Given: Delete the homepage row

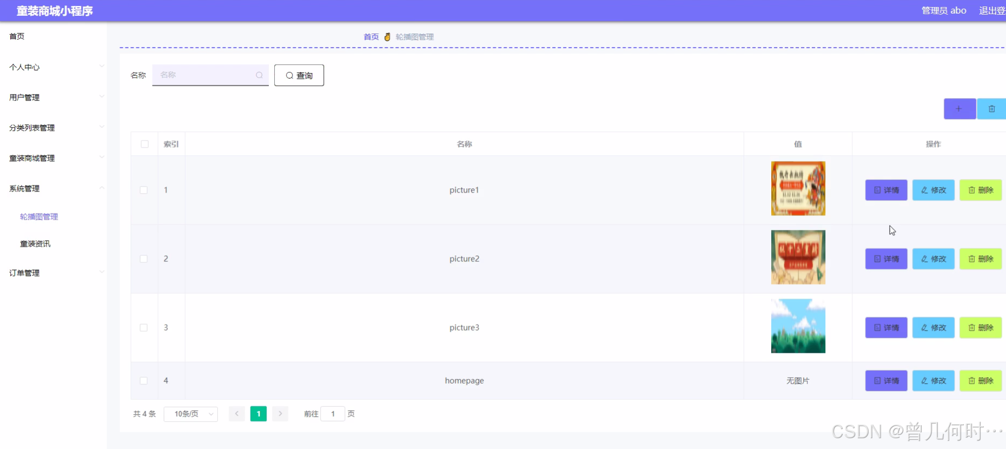Looking at the screenshot, I should (980, 380).
